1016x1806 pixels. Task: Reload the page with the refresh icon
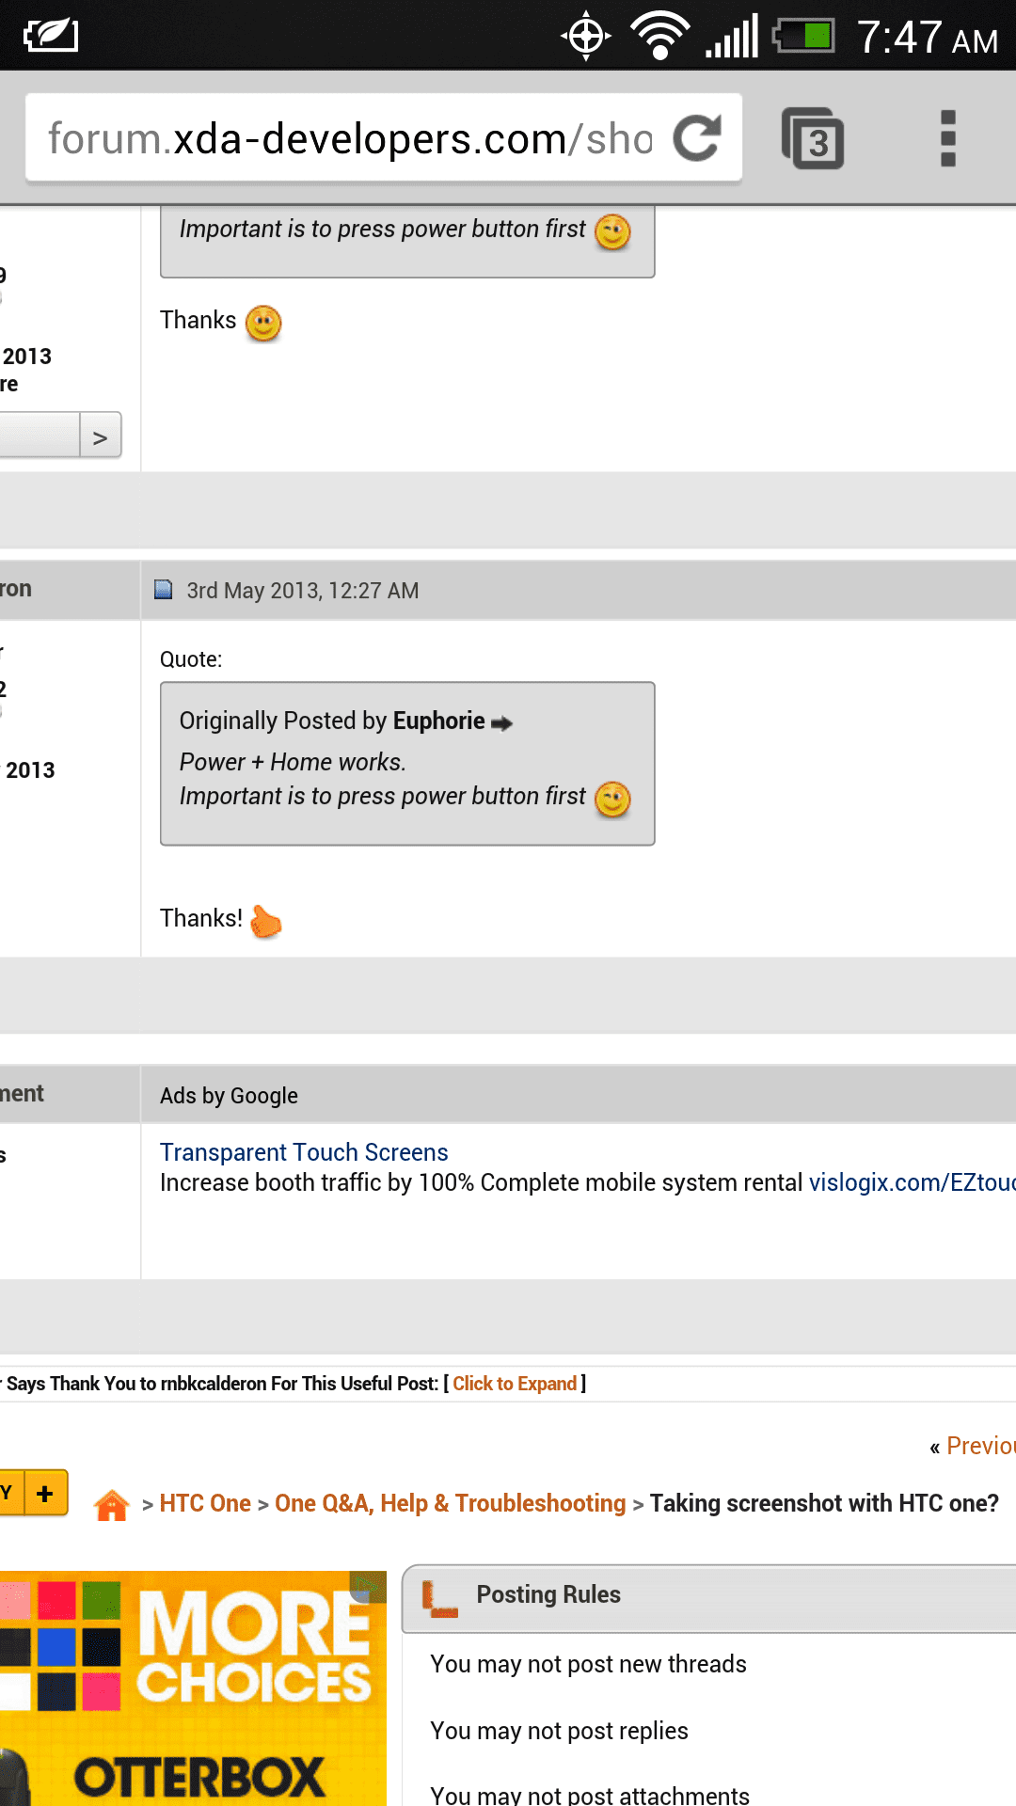[x=697, y=139]
